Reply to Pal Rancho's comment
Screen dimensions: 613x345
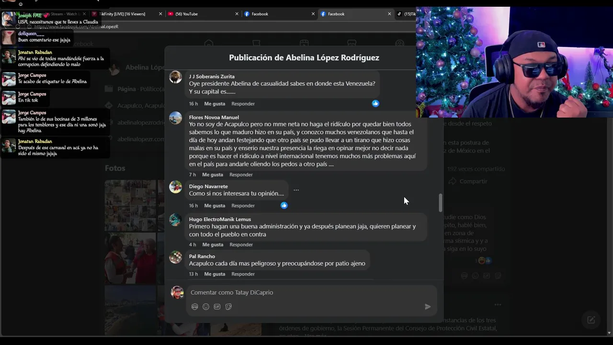tap(243, 274)
